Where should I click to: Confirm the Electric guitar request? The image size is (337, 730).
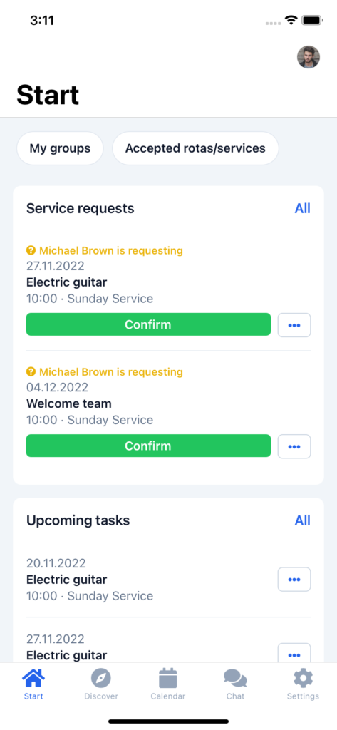point(148,324)
